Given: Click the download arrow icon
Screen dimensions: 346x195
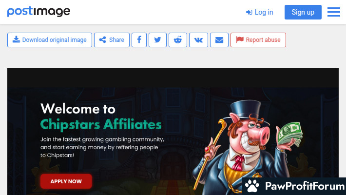Looking at the screenshot, I should pos(16,39).
